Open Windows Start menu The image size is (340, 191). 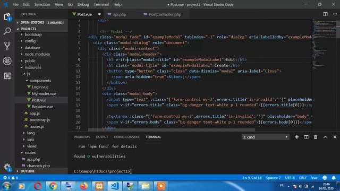[x=6, y=186]
